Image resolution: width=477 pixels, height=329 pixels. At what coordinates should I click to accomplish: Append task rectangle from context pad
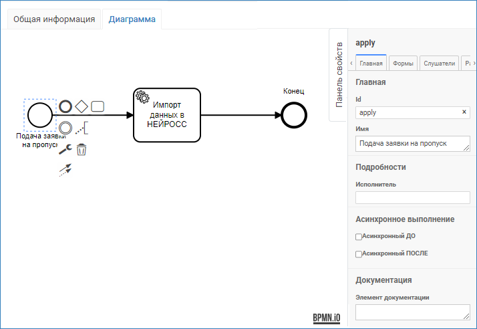click(98, 106)
